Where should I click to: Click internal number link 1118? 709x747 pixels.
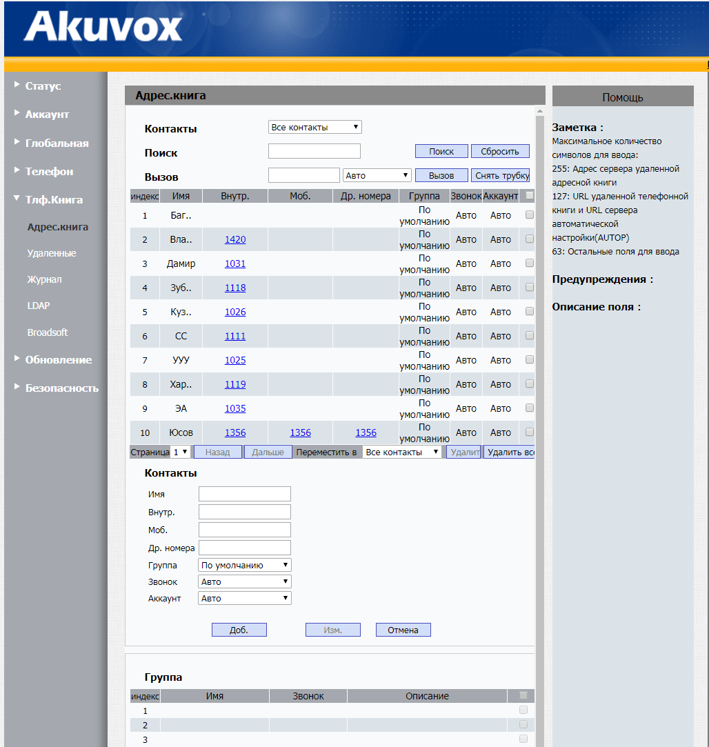(235, 288)
